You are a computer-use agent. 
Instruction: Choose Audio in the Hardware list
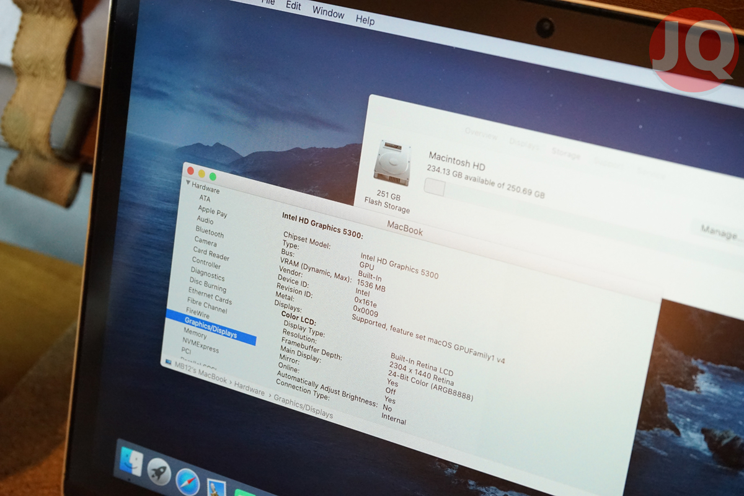205,219
